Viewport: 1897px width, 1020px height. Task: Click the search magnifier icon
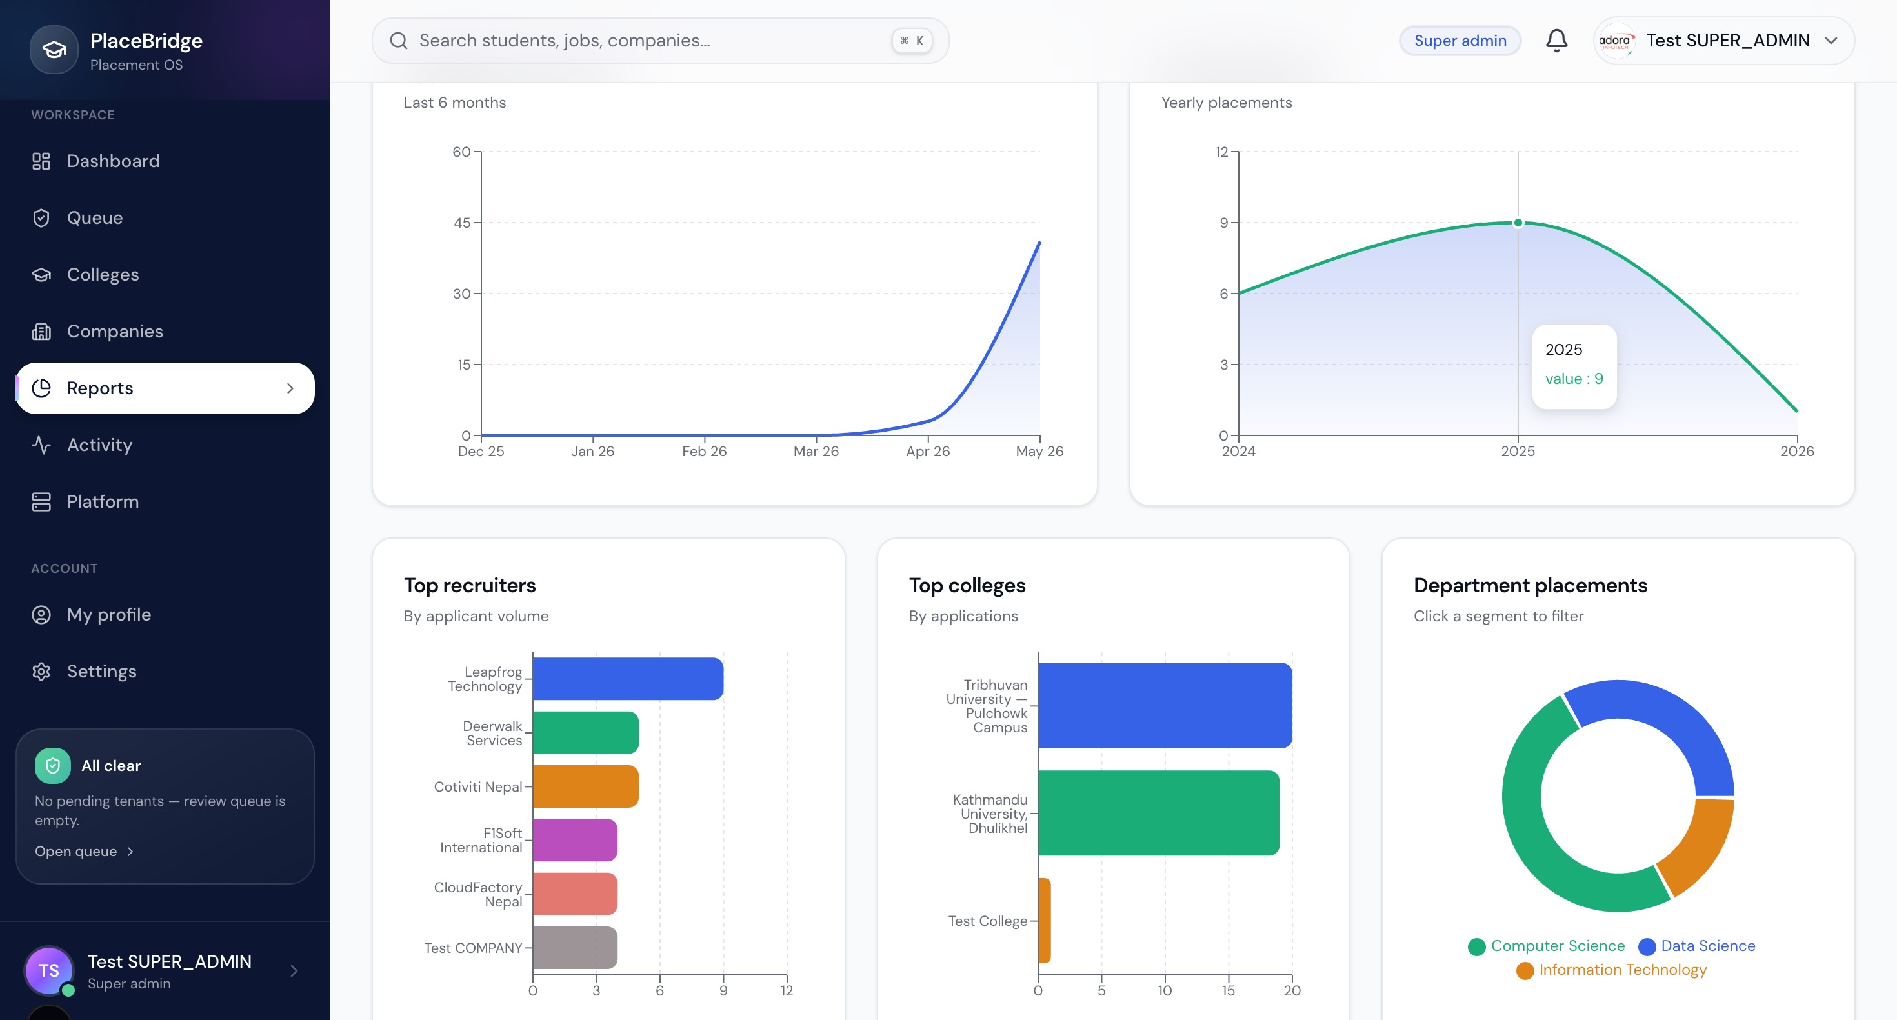coord(398,41)
